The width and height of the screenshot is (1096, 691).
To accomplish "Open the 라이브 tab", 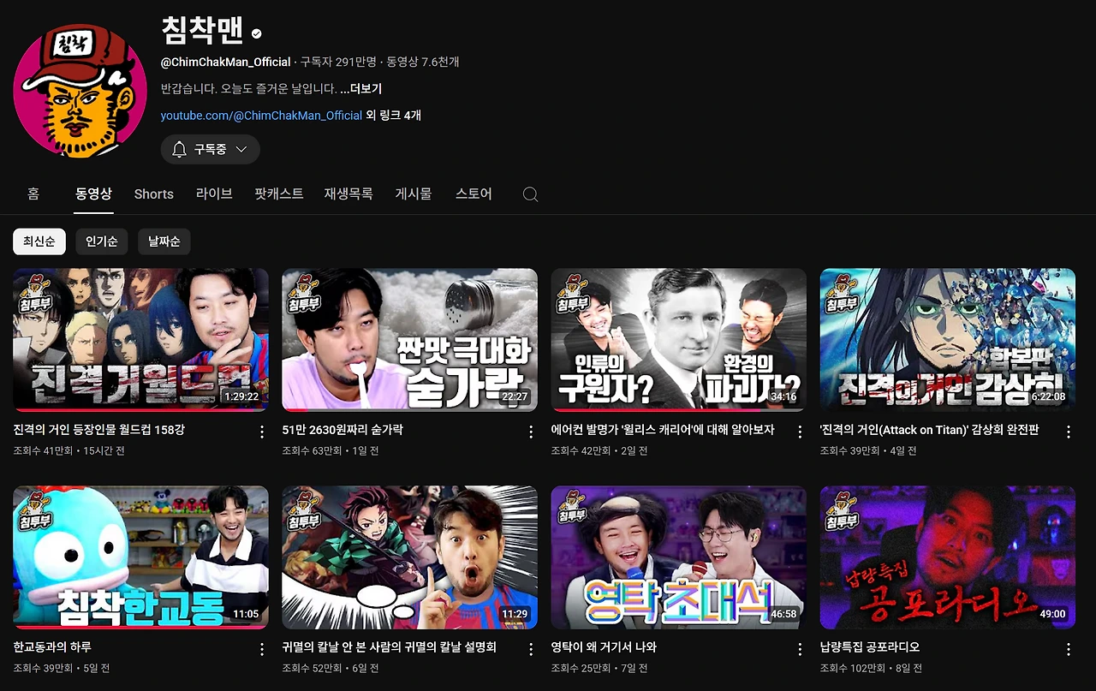I will tap(214, 194).
